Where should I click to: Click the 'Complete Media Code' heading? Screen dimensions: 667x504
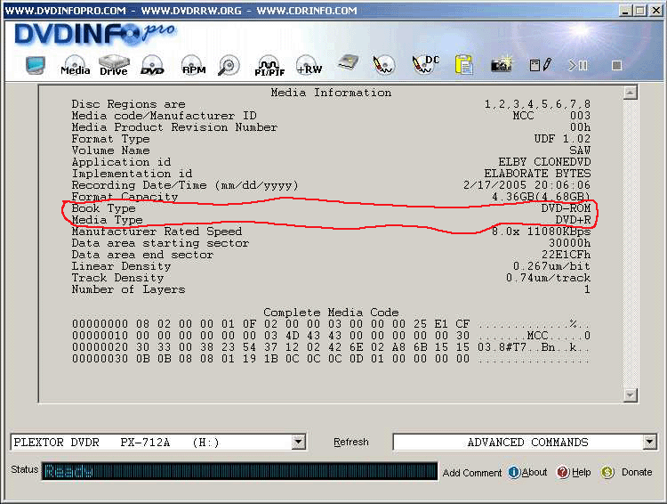click(331, 313)
